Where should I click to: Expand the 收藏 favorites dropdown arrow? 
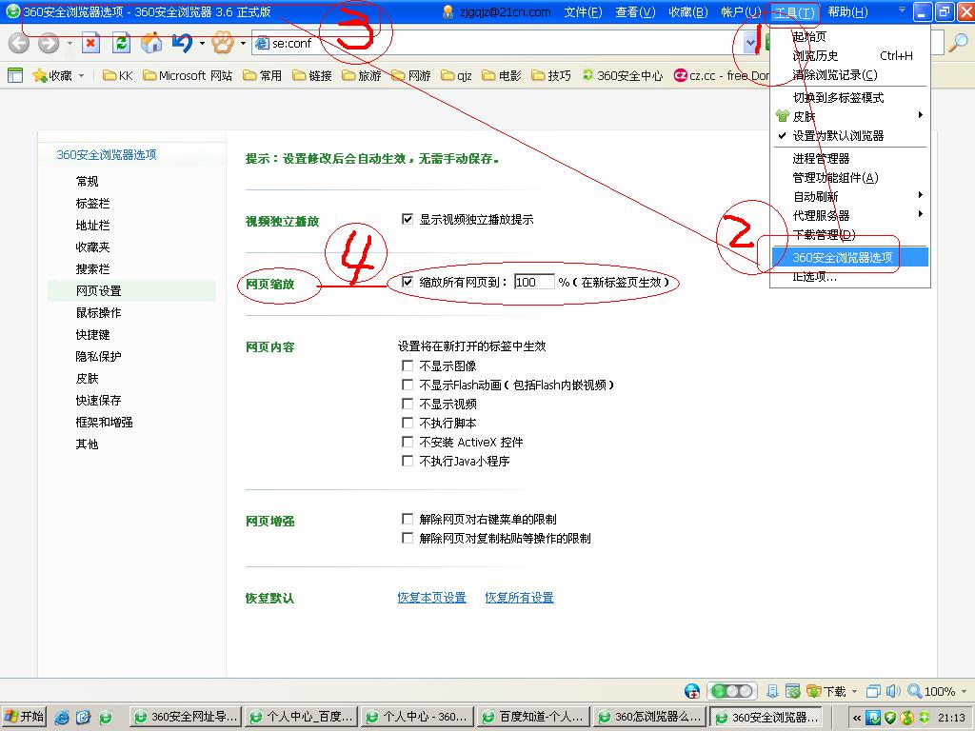82,76
